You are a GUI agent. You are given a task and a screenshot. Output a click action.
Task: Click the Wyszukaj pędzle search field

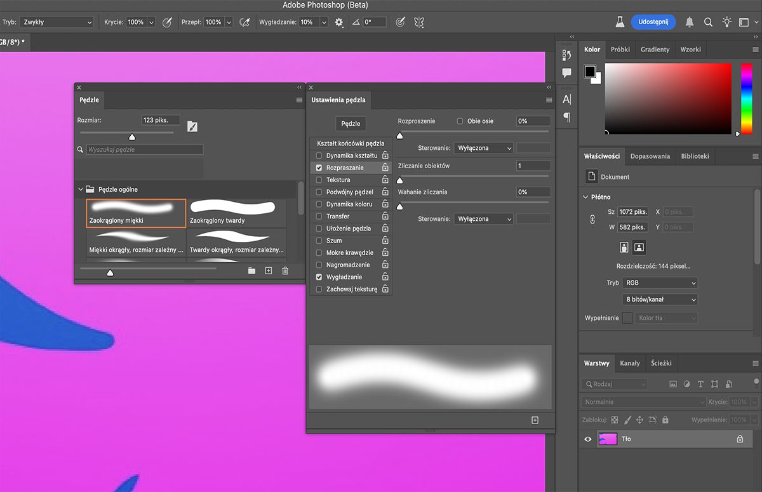click(x=145, y=150)
